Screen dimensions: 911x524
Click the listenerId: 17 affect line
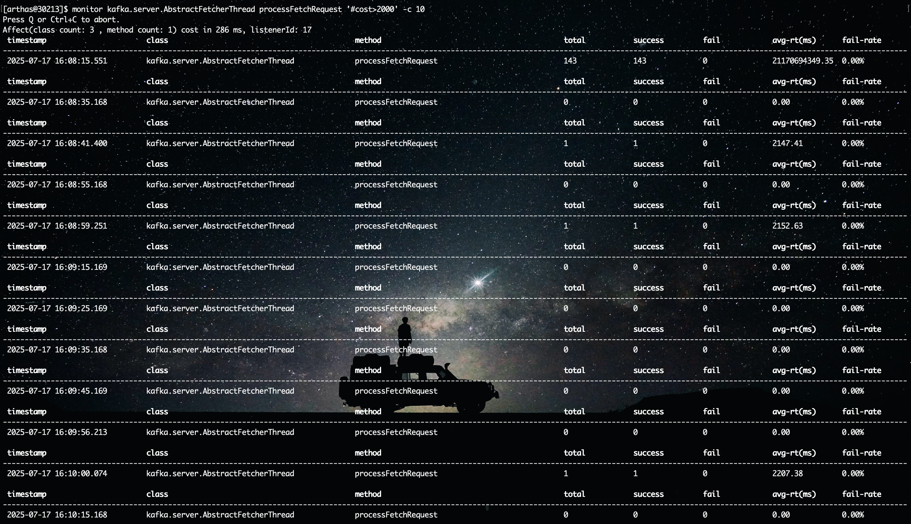click(157, 30)
